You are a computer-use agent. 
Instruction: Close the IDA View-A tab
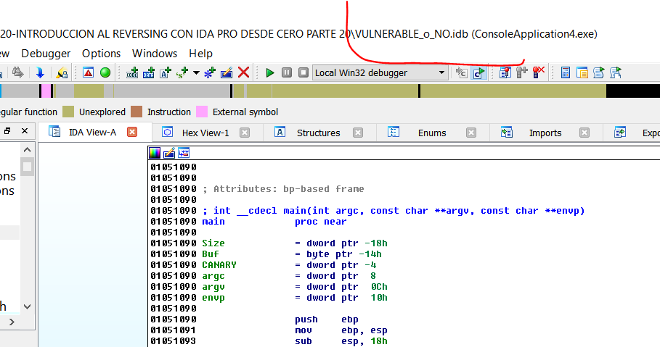(x=132, y=133)
